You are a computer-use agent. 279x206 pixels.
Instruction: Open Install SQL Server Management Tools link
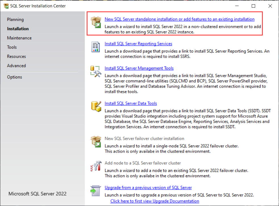click(139, 68)
